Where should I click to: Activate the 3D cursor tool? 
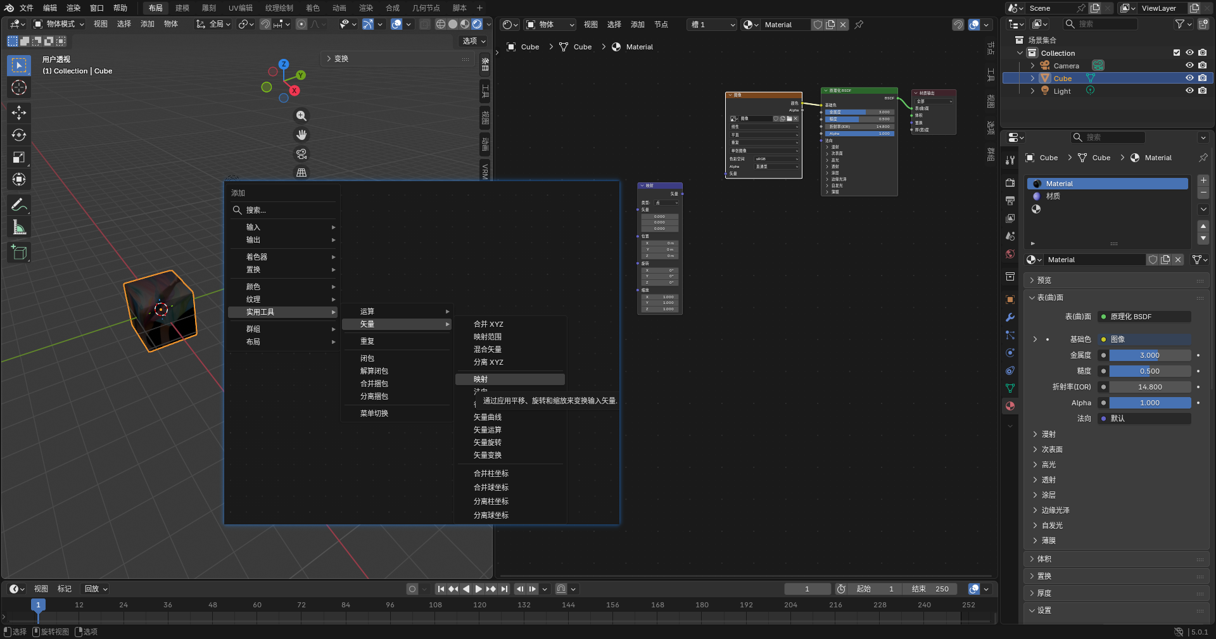[19, 87]
